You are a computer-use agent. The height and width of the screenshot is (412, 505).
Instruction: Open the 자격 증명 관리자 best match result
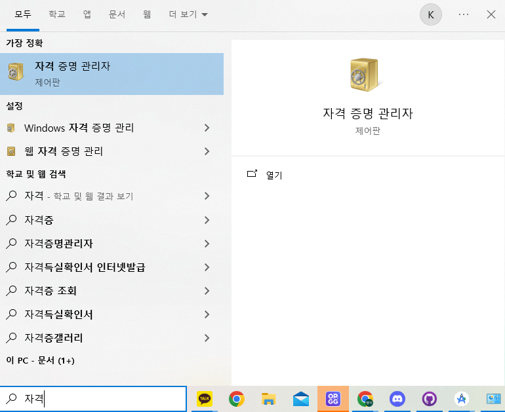coord(111,74)
